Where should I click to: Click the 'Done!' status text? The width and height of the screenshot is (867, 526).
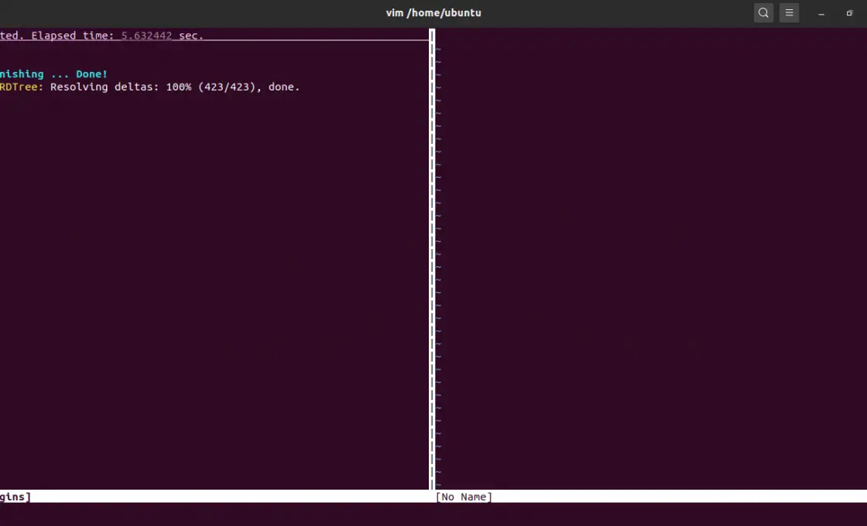[92, 74]
